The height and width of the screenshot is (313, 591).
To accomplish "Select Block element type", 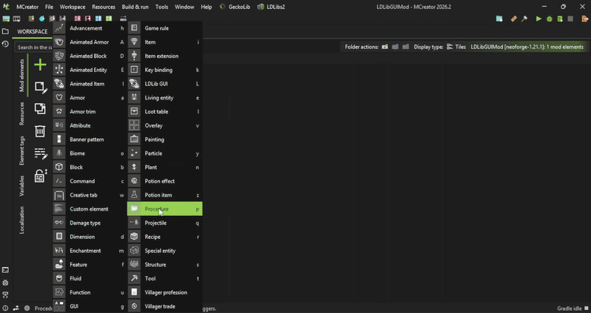I will pyautogui.click(x=90, y=168).
